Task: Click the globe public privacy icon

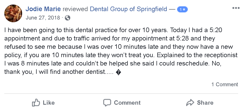Action: [x=67, y=18]
